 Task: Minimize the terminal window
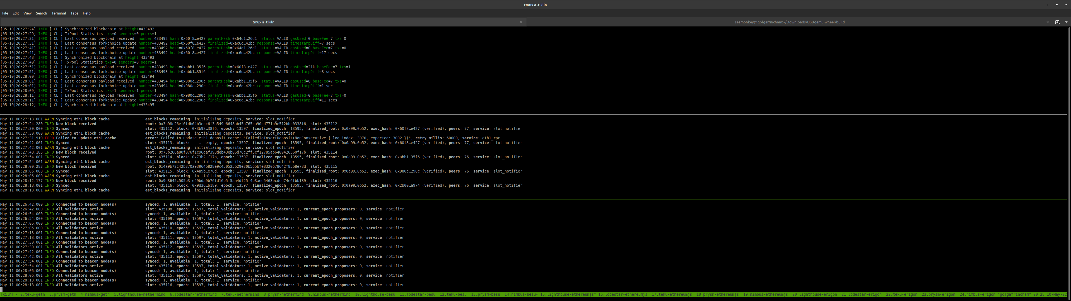(1047, 4)
